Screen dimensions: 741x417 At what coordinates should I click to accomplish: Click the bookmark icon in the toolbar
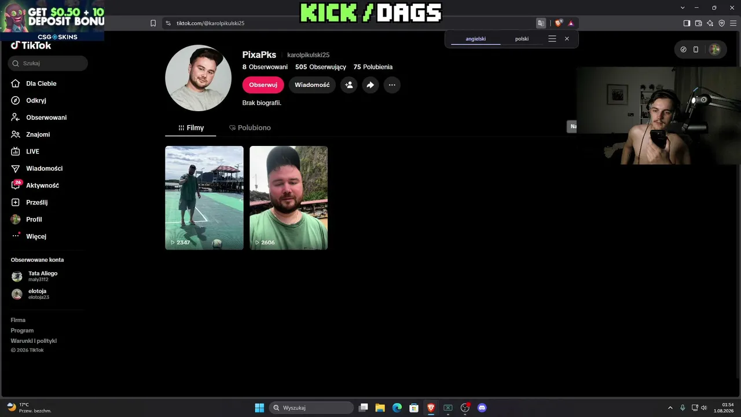coord(153,23)
